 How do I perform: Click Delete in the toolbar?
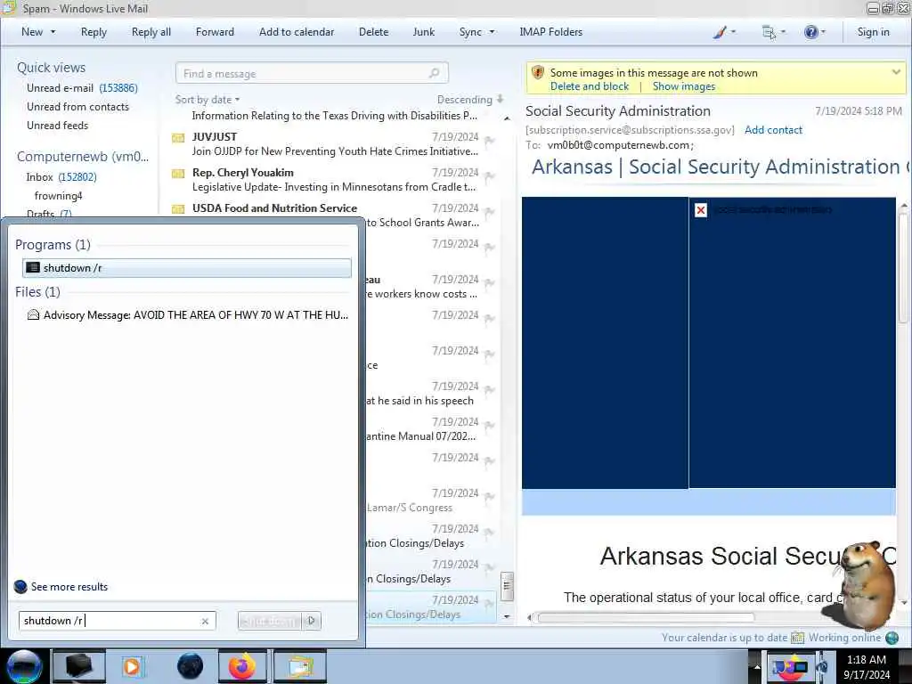(x=373, y=32)
